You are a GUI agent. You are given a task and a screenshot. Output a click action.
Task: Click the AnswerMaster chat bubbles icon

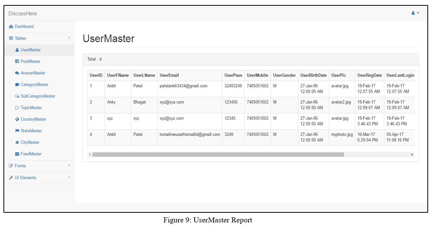coord(17,73)
